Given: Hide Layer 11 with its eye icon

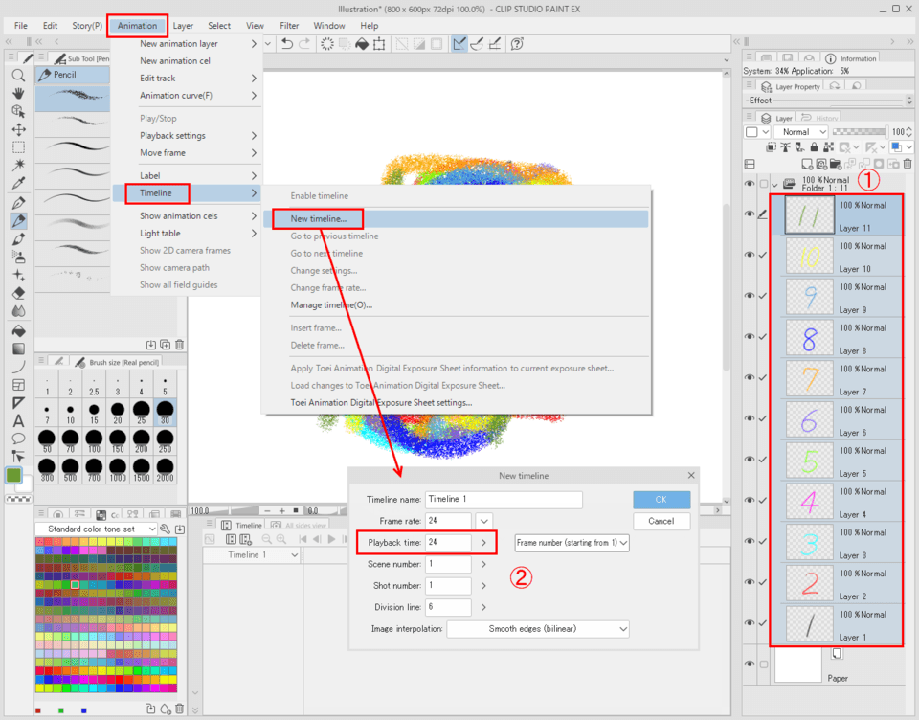Looking at the screenshot, I should tap(750, 214).
